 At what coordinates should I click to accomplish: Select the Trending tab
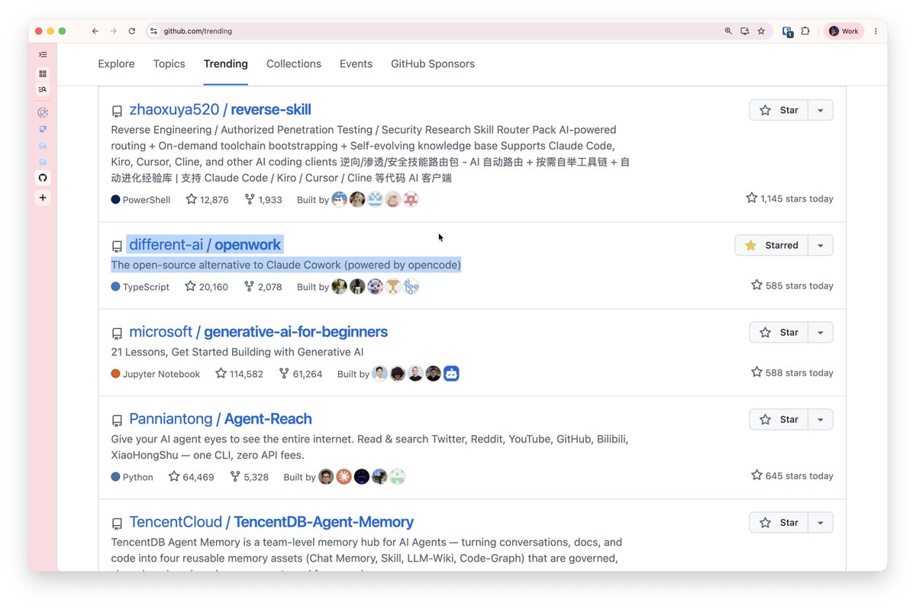225,64
